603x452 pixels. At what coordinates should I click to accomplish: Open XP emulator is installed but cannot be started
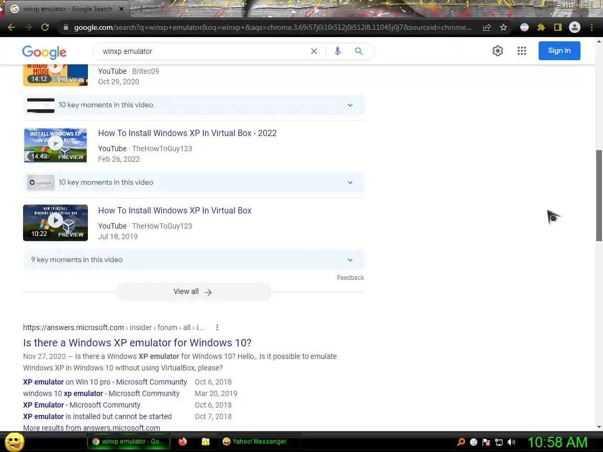pyautogui.click(x=97, y=416)
